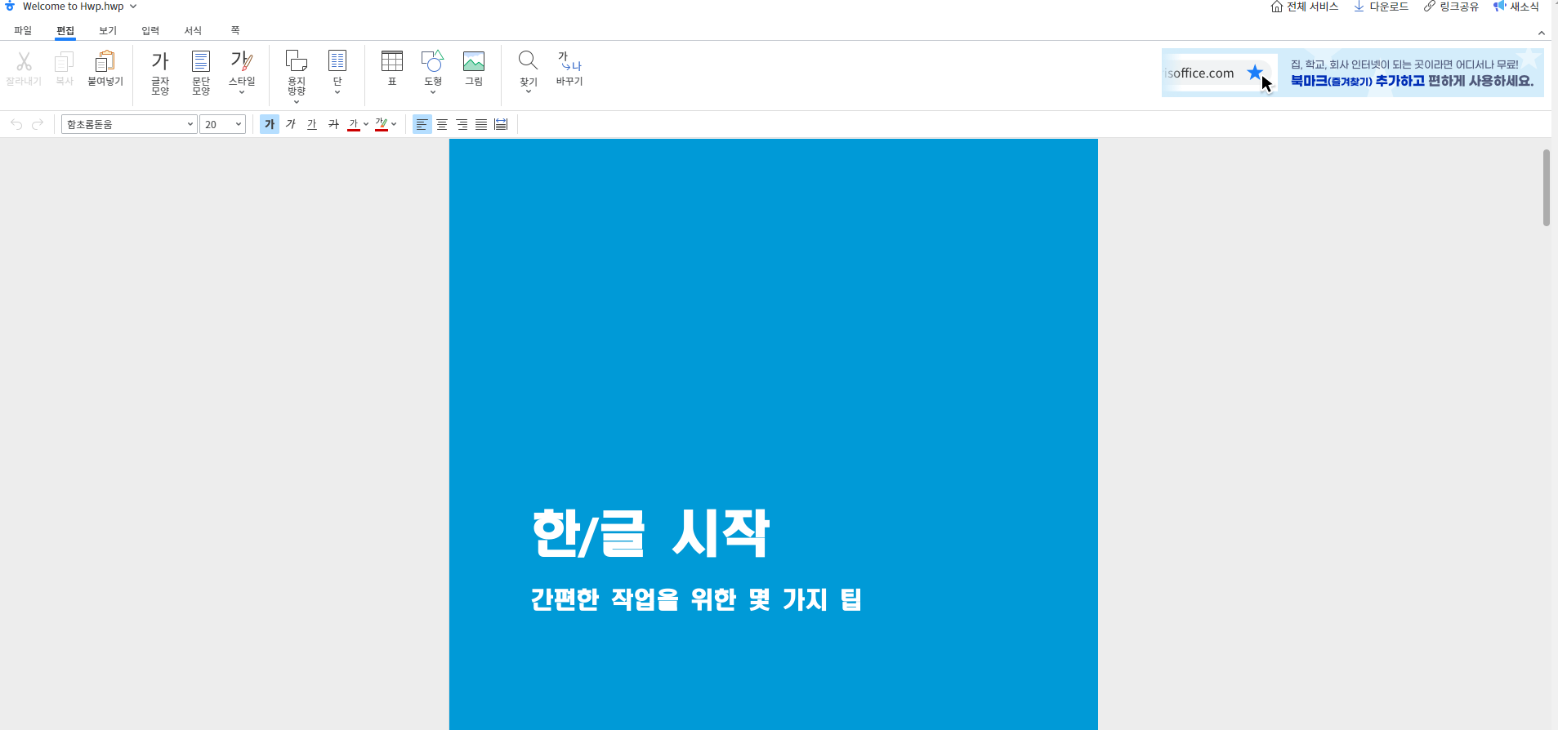Justify the paragraph text
This screenshot has height=730, width=1558.
tap(481, 124)
